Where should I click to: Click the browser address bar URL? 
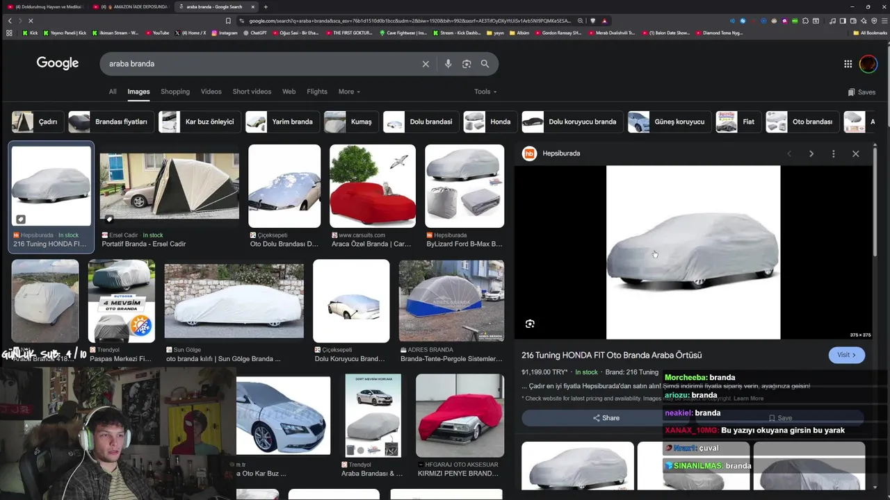(409, 21)
